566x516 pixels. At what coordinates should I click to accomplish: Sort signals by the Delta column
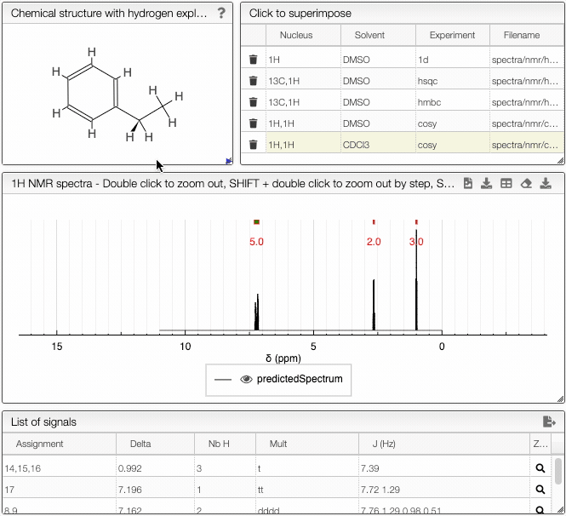[x=140, y=444]
